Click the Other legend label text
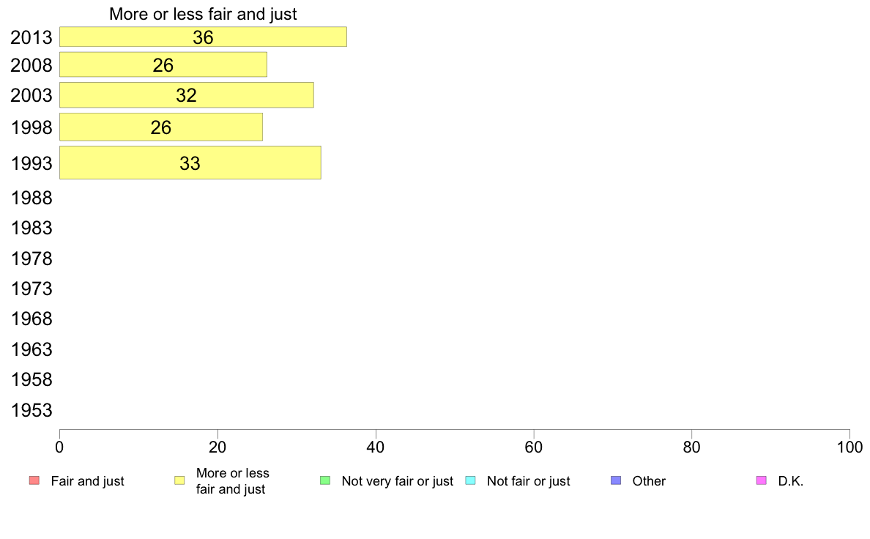Image resolution: width=870 pixels, height=539 pixels. point(649,481)
